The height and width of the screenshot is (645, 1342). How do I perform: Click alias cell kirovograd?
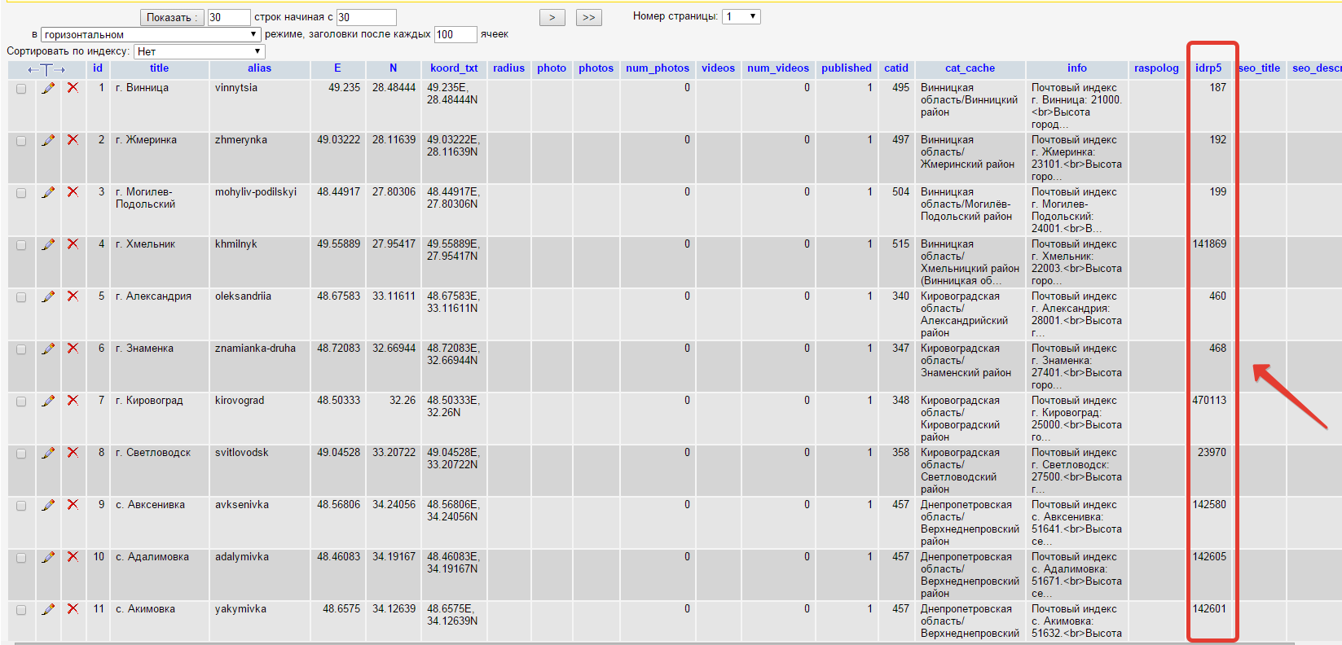[x=240, y=401]
